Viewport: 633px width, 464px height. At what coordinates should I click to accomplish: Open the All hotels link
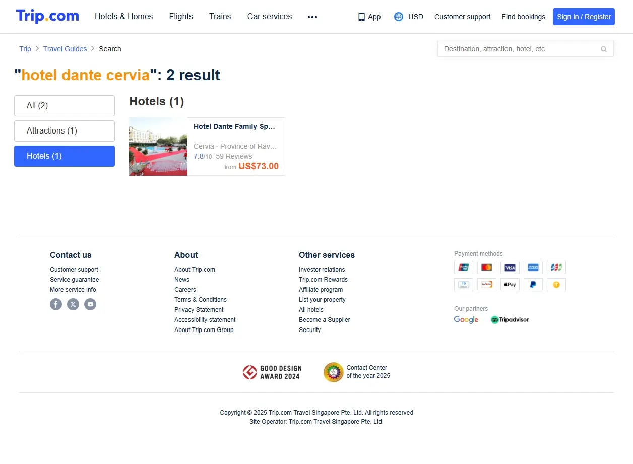311,310
